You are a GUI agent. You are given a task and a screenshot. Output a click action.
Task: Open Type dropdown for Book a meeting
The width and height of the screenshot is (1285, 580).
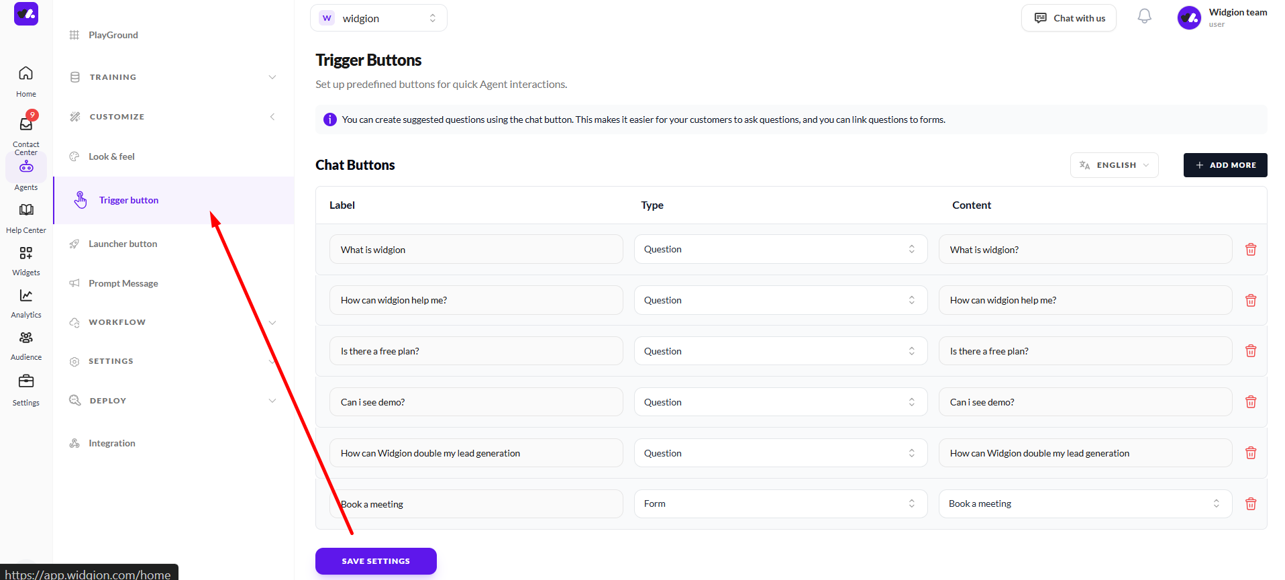point(780,504)
